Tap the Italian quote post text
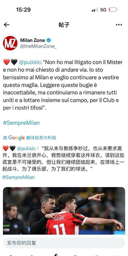This screenshot has width=128, height=256. pyautogui.click(x=63, y=85)
